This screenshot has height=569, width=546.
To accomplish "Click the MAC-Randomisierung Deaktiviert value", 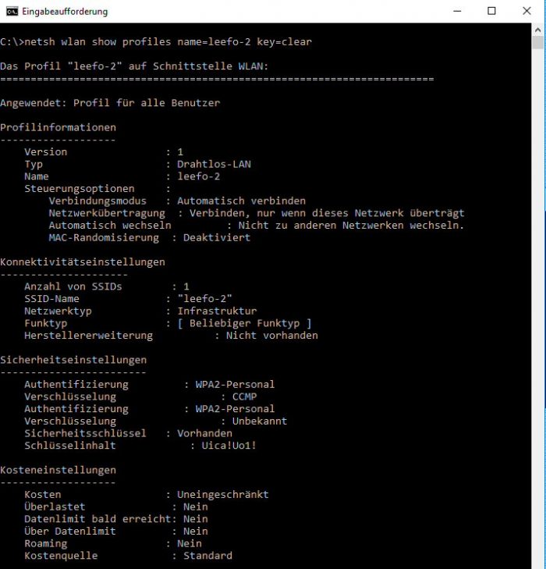I will pyautogui.click(x=217, y=238).
